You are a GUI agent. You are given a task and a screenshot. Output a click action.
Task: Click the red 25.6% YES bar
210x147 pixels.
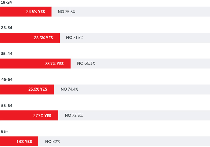[27, 89]
